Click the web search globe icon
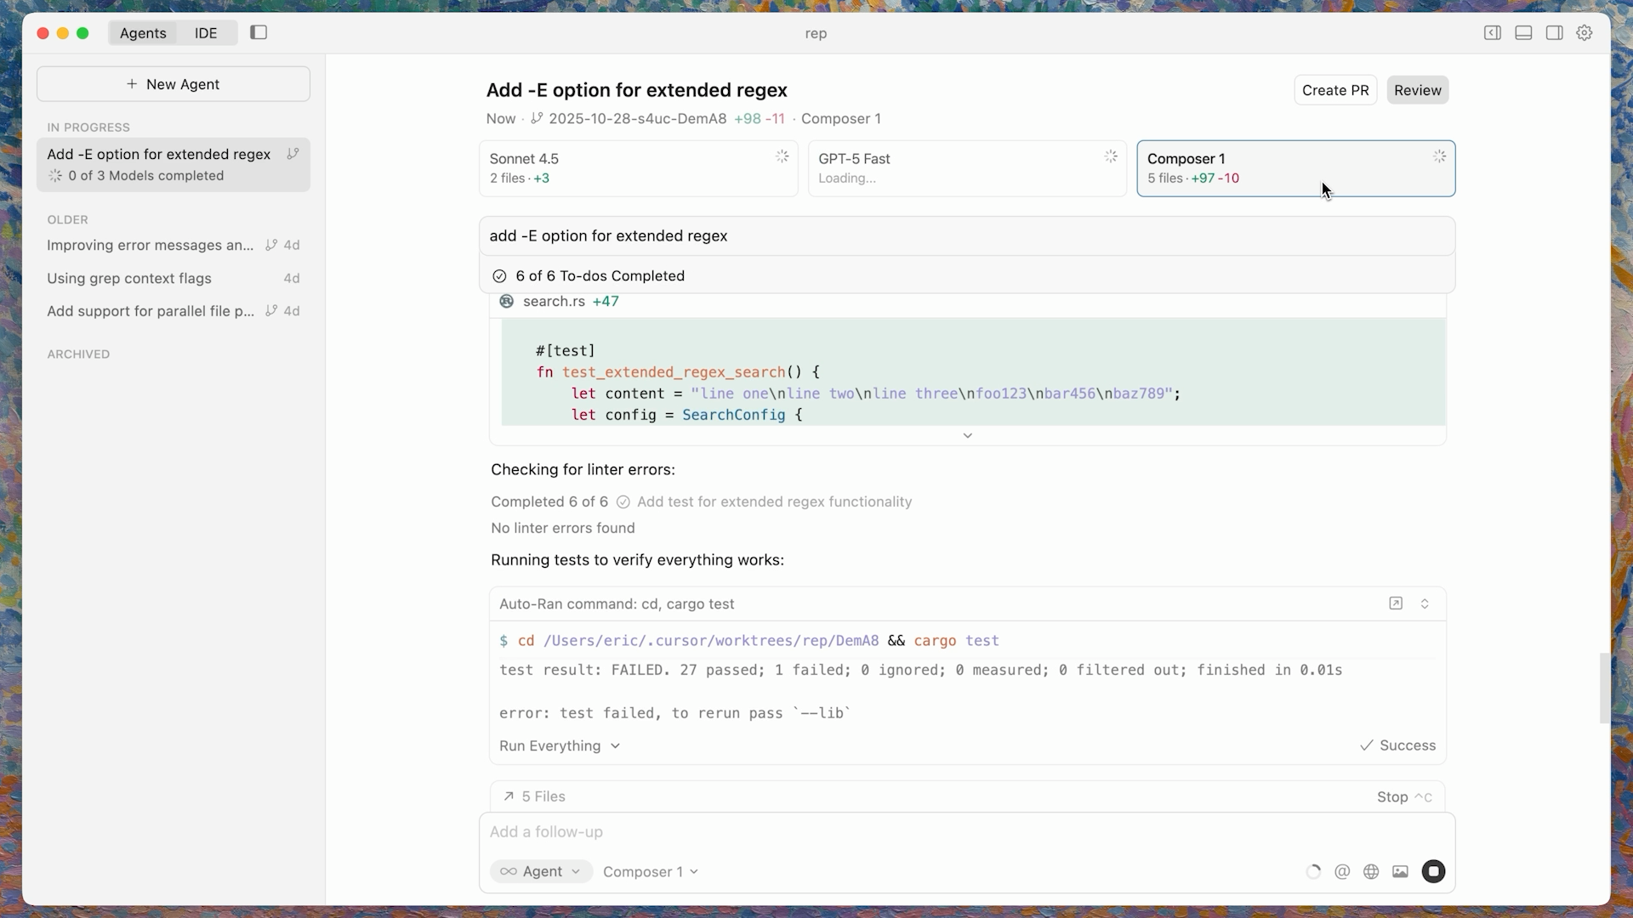This screenshot has width=1633, height=918. [x=1371, y=871]
